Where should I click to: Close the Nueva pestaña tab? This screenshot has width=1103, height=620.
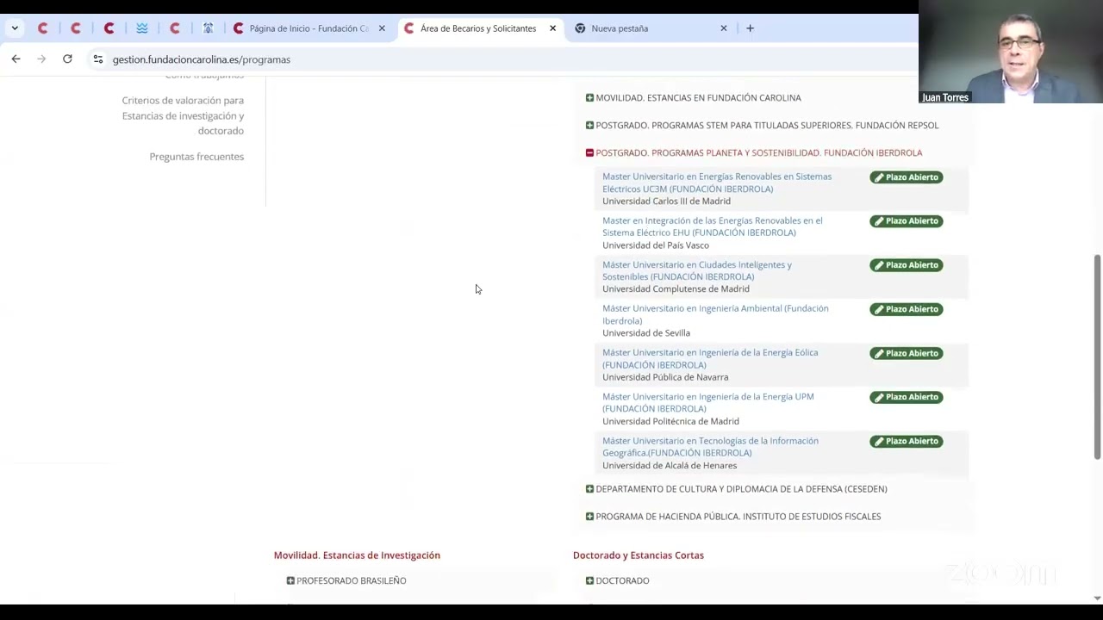coord(724,28)
